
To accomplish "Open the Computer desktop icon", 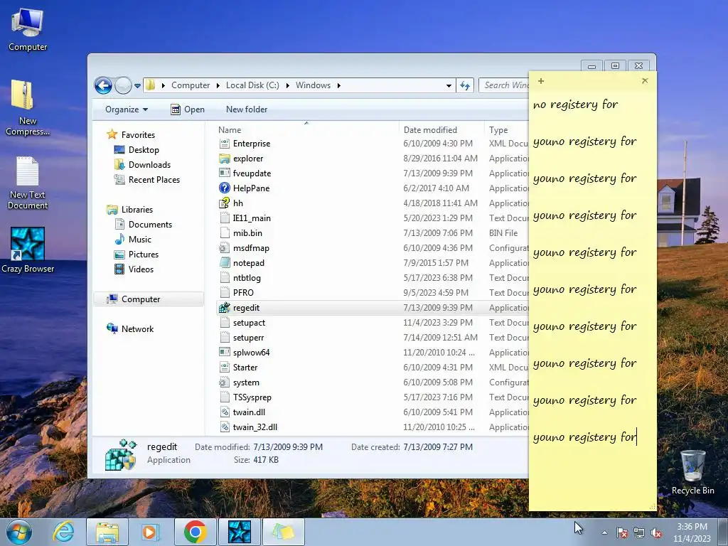I will pyautogui.click(x=28, y=29).
